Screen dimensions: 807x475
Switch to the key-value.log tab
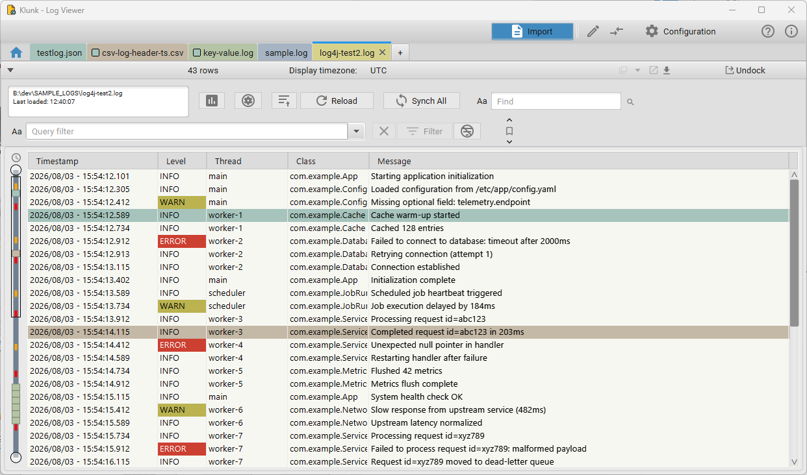pos(223,53)
